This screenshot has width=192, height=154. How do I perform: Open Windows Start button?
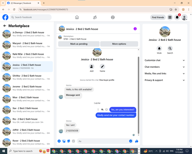(3, 151)
